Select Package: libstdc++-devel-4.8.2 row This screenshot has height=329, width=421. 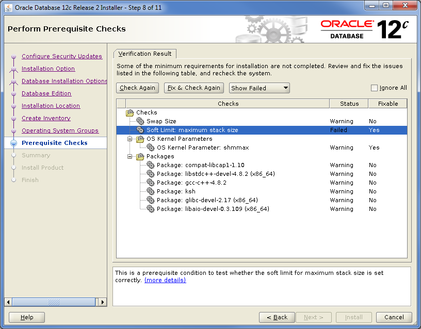point(262,174)
